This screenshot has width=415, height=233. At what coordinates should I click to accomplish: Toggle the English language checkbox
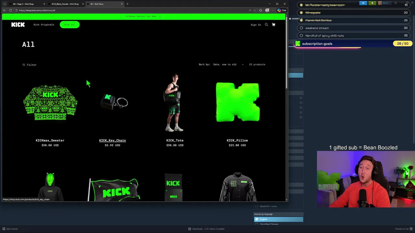coord(257,219)
